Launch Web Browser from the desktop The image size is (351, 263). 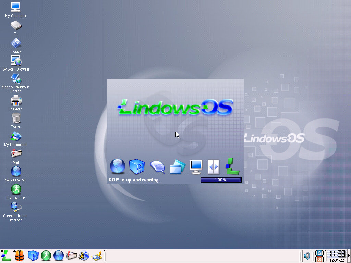(16, 172)
